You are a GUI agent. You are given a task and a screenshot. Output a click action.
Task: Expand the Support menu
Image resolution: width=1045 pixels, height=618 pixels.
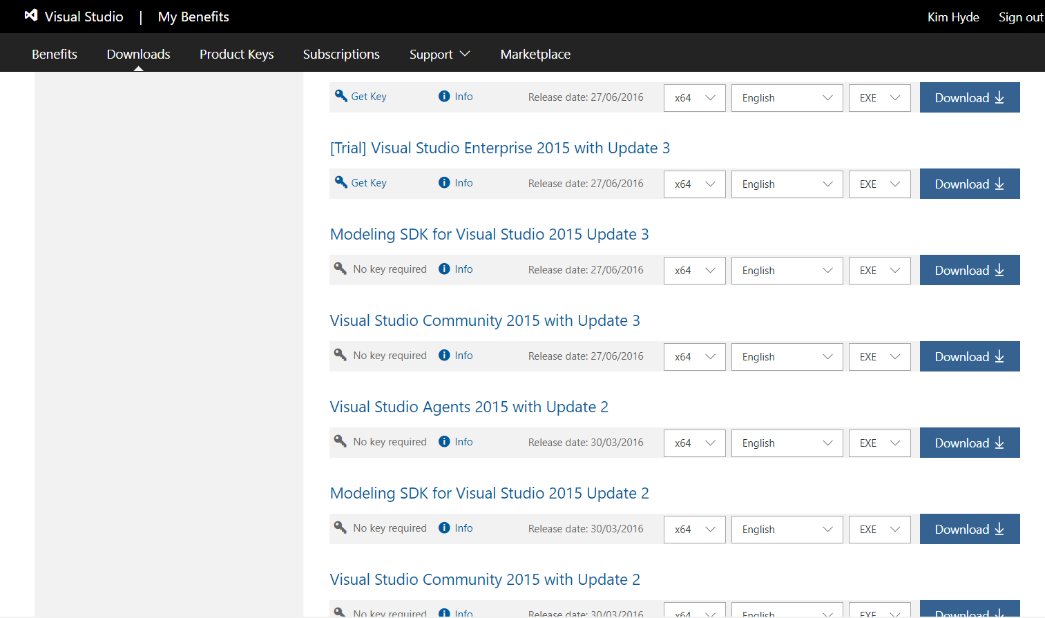coord(439,54)
